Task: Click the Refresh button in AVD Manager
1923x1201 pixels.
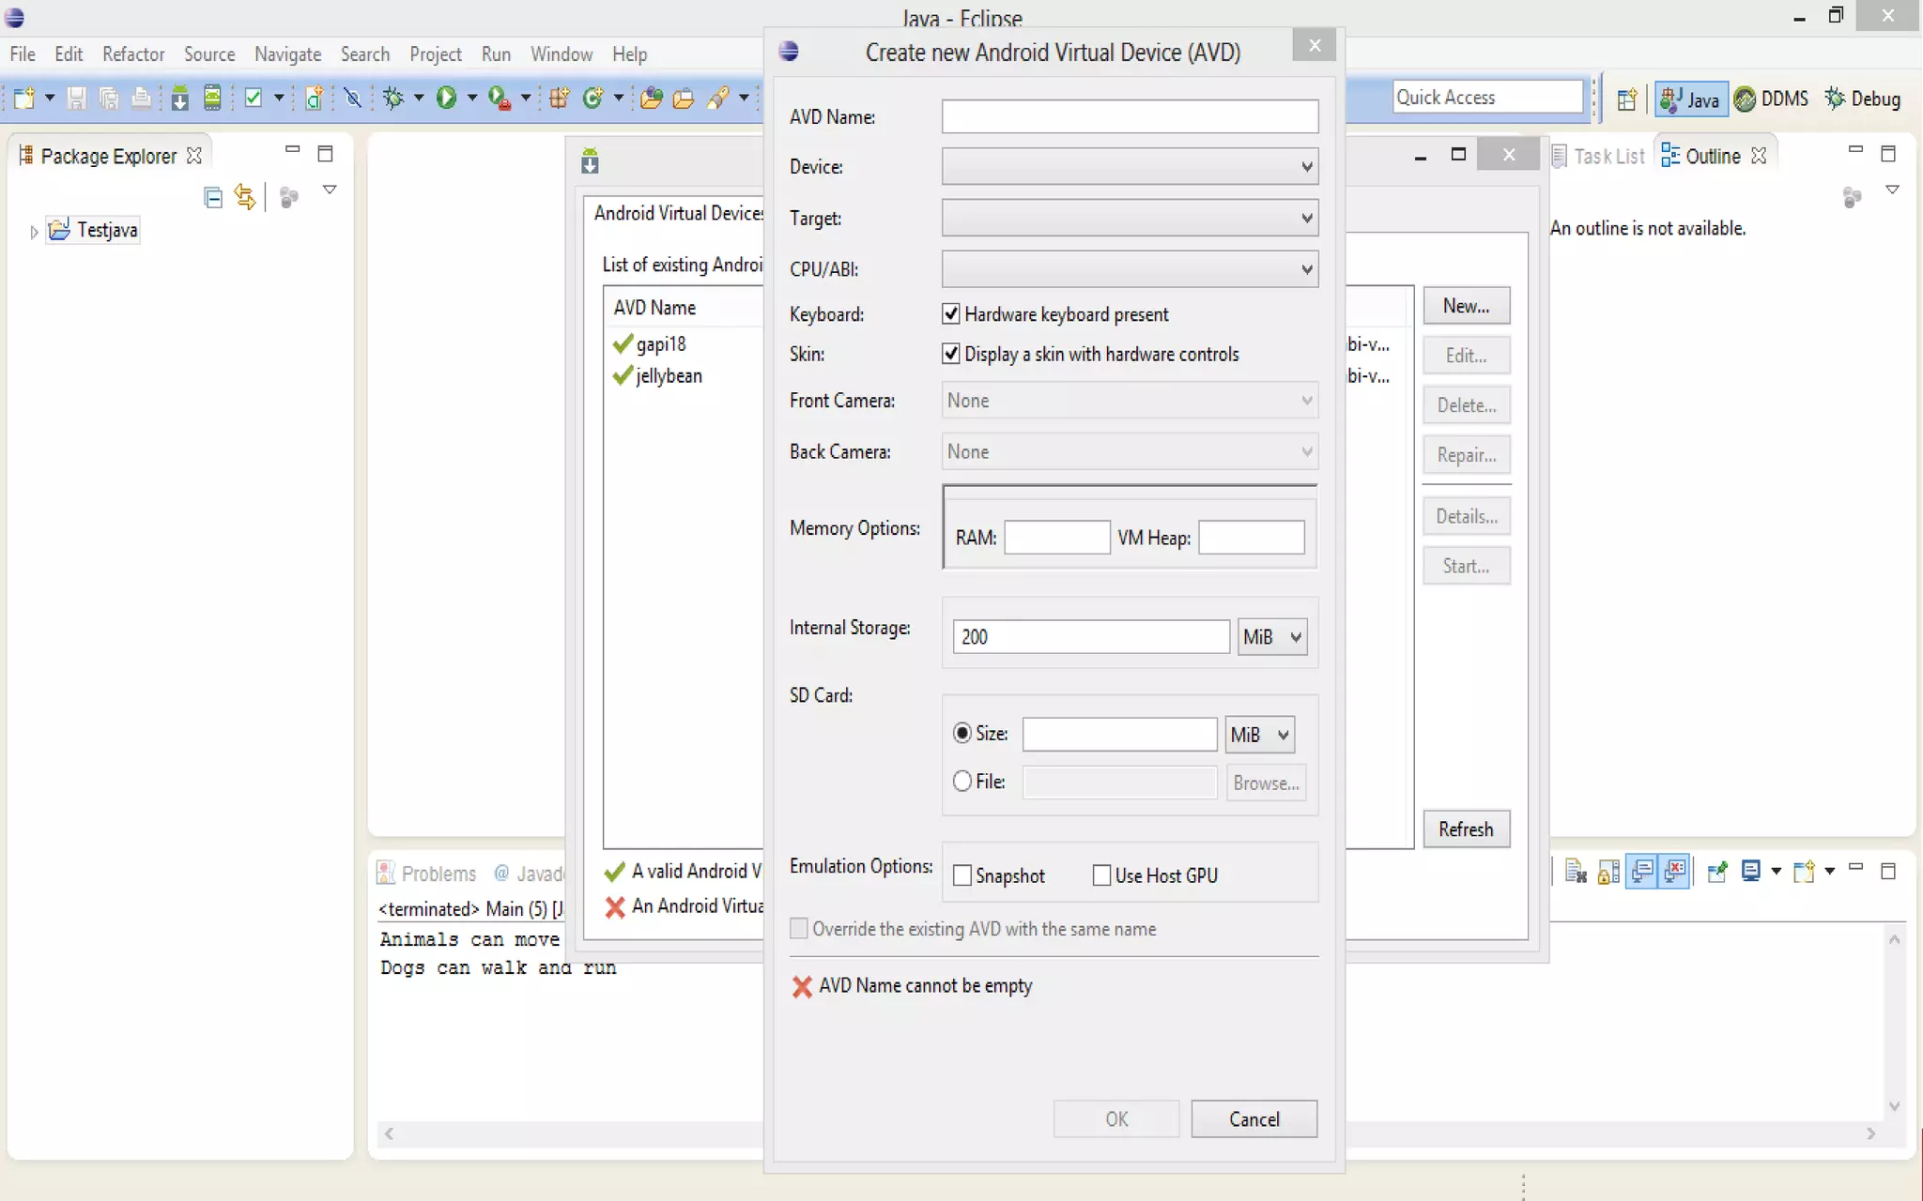Action: [1467, 829]
